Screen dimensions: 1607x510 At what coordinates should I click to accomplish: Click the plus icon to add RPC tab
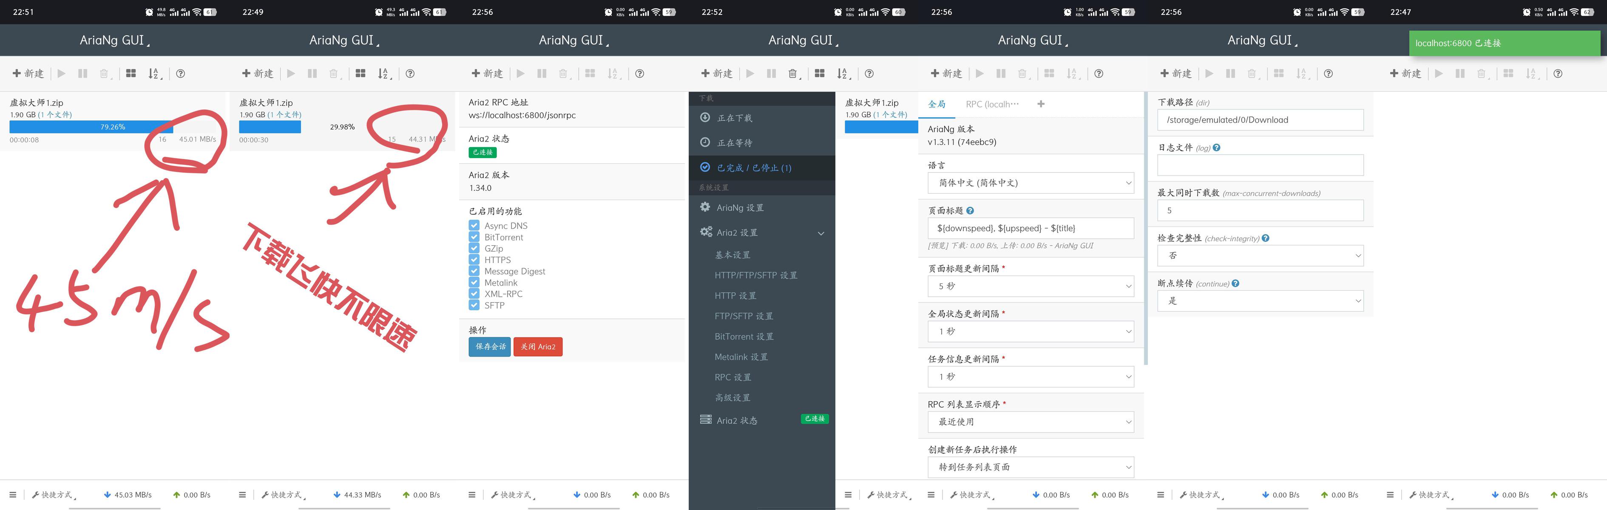(1041, 104)
